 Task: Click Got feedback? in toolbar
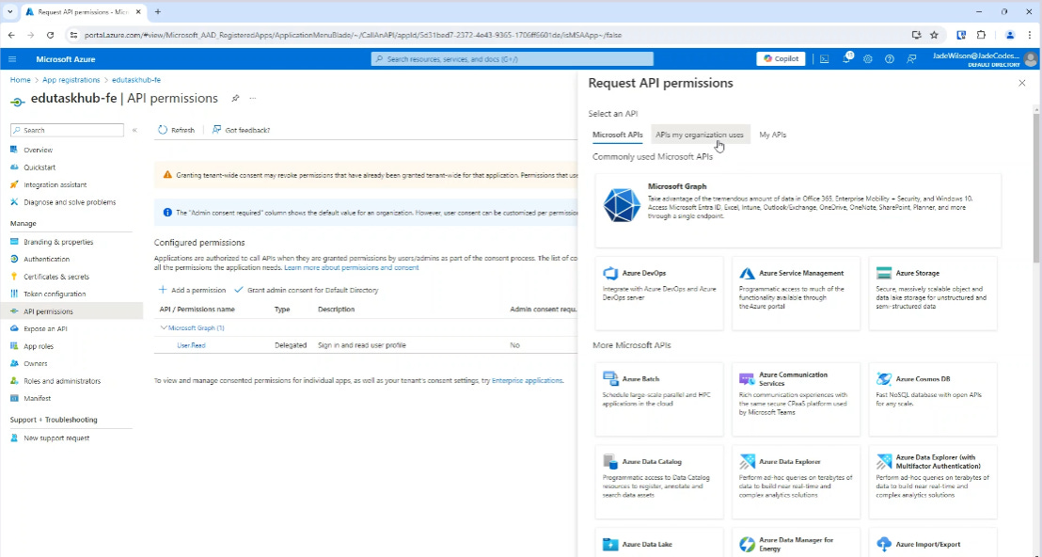pyautogui.click(x=241, y=130)
